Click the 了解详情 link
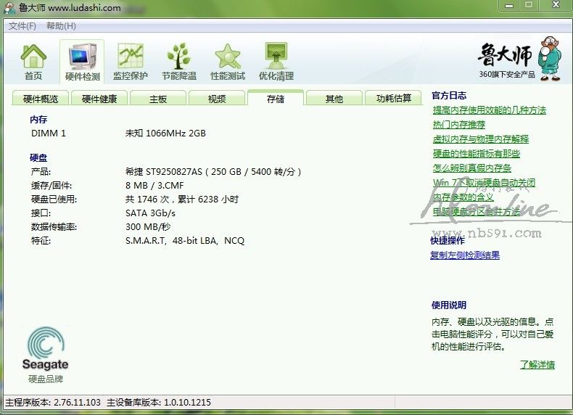Viewport: 573px width, 415px height. pos(537,364)
